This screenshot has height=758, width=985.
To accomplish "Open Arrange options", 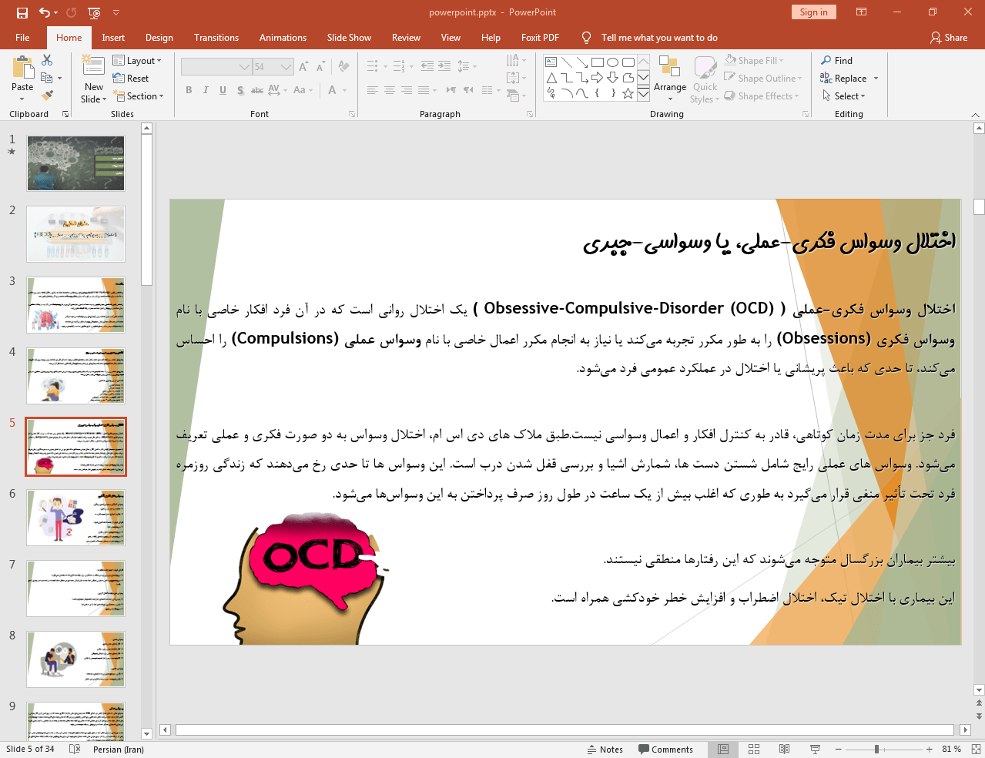I will [670, 77].
